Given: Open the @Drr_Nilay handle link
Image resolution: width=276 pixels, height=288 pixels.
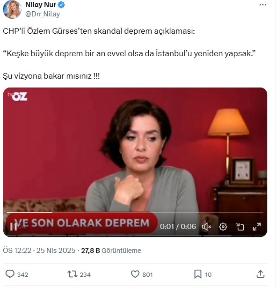Looking at the screenshot, I should tap(43, 14).
